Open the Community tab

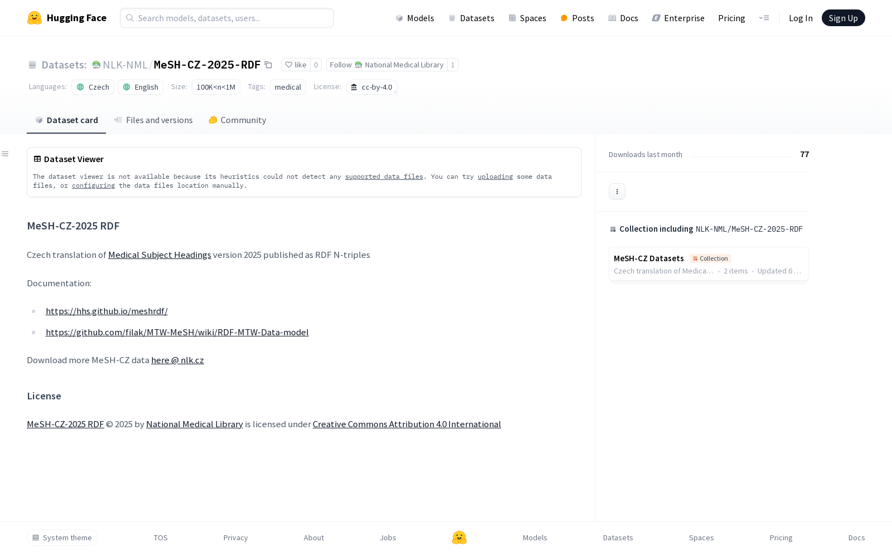[237, 120]
